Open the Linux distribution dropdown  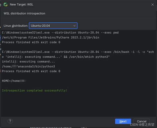click(53, 26)
